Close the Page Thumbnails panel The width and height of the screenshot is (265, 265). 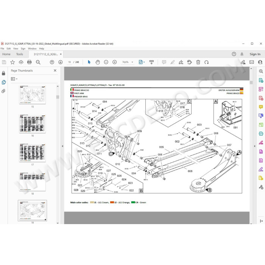pos(55,70)
